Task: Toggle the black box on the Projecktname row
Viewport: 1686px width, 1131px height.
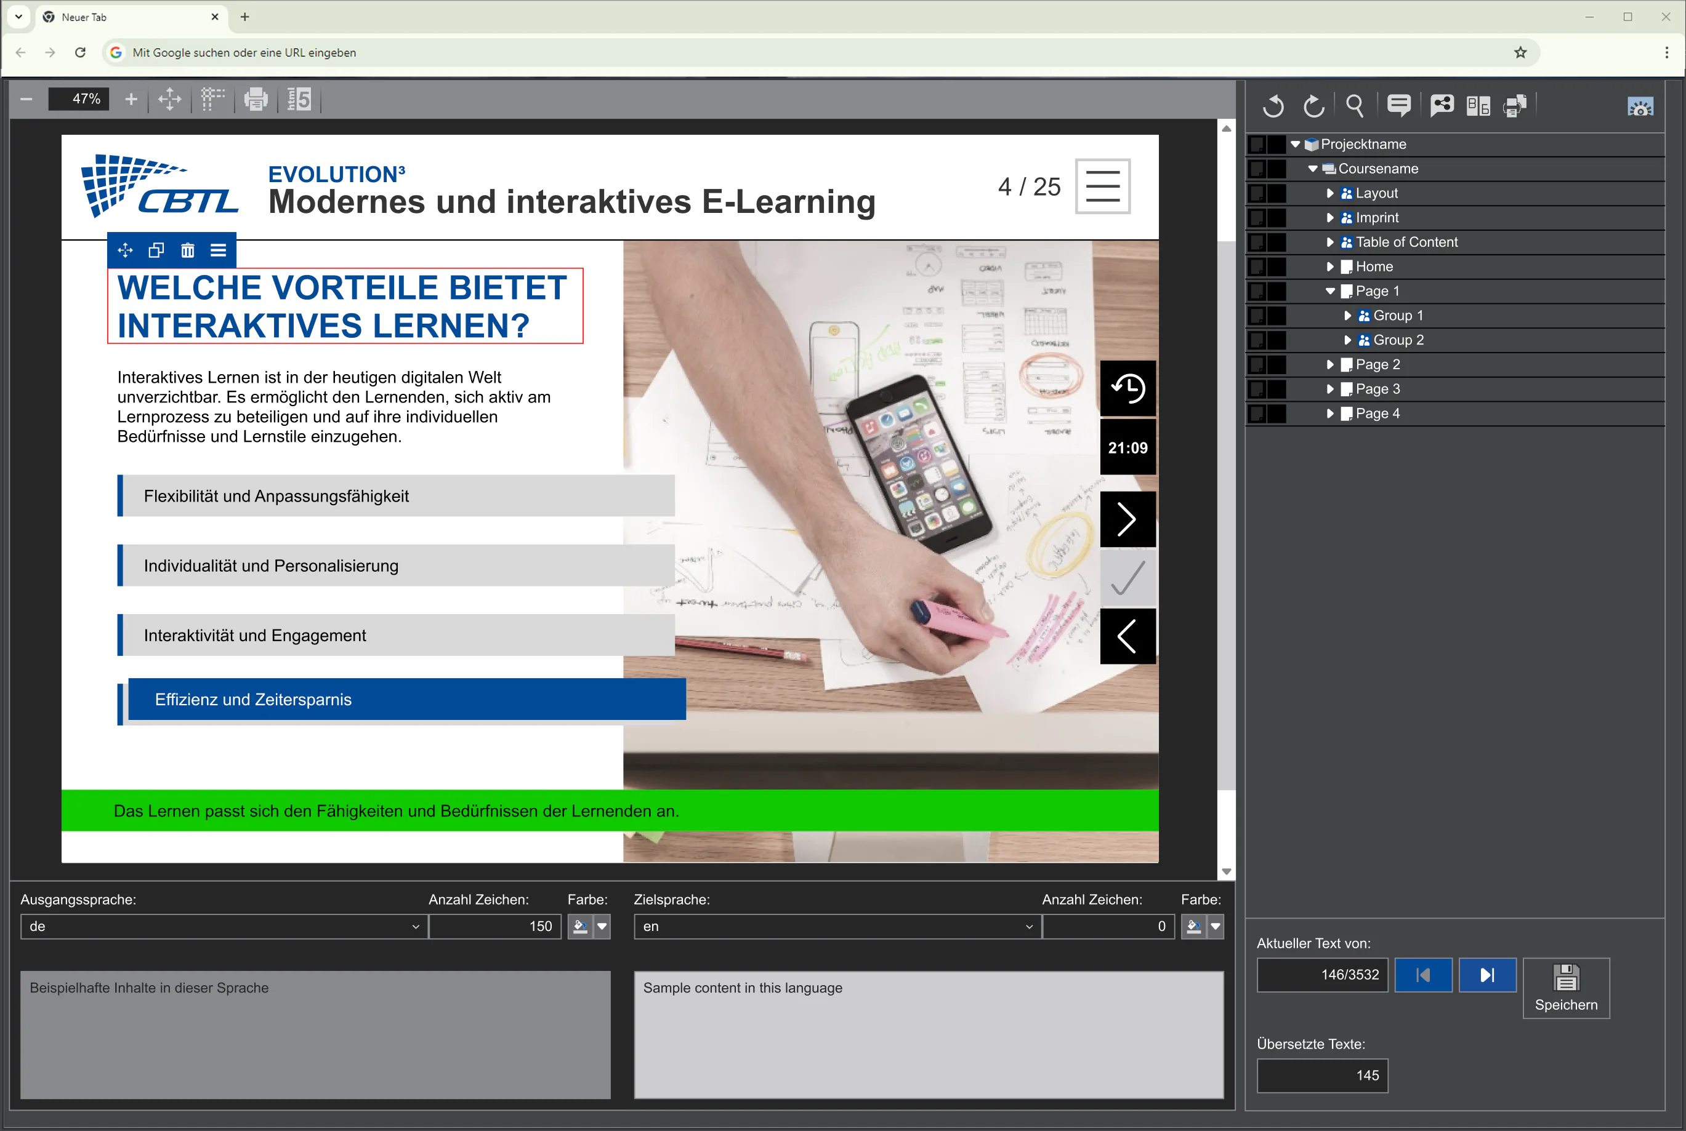Action: pos(1276,144)
